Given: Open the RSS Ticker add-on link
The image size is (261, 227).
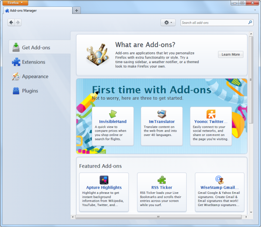Looking at the screenshot, I should tap(162, 187).
